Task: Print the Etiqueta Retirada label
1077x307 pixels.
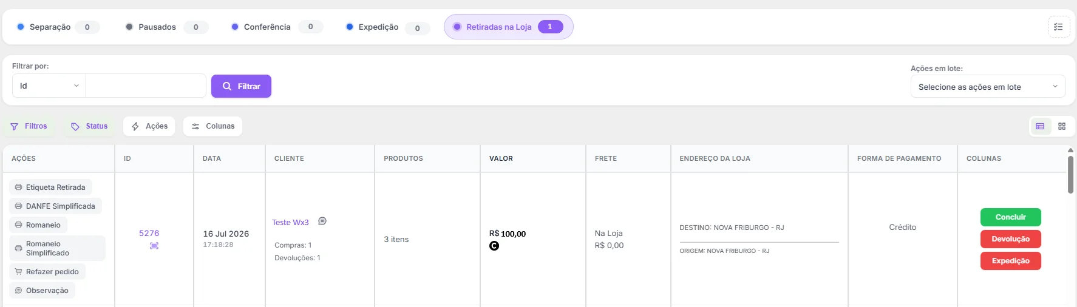Action: click(x=50, y=187)
